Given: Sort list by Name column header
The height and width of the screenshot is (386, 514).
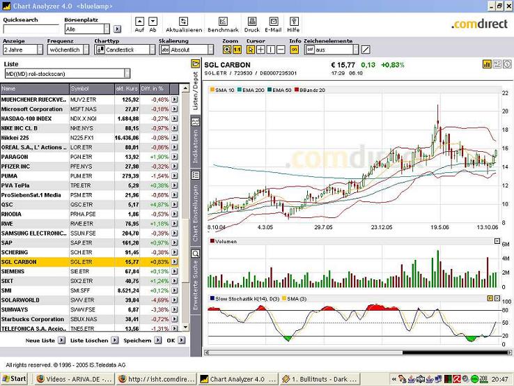Looking at the screenshot, I should (x=34, y=88).
